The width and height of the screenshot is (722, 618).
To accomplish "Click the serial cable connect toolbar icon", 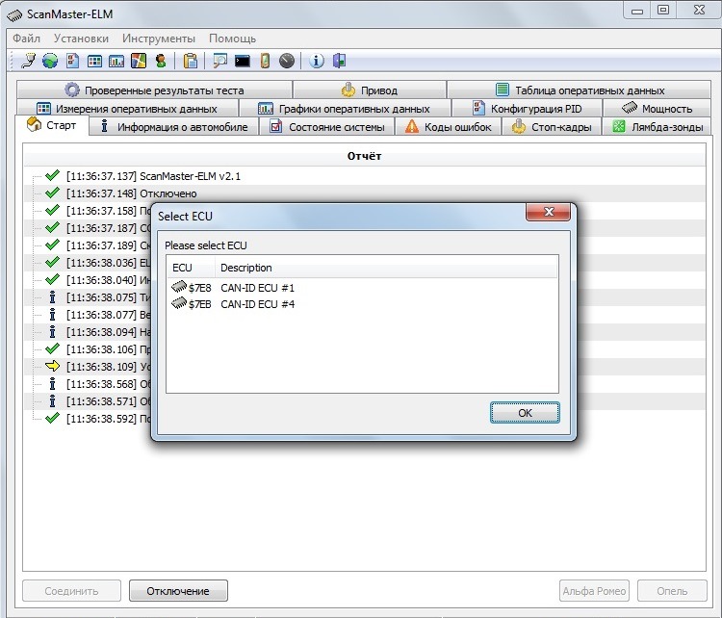I will coord(29,61).
